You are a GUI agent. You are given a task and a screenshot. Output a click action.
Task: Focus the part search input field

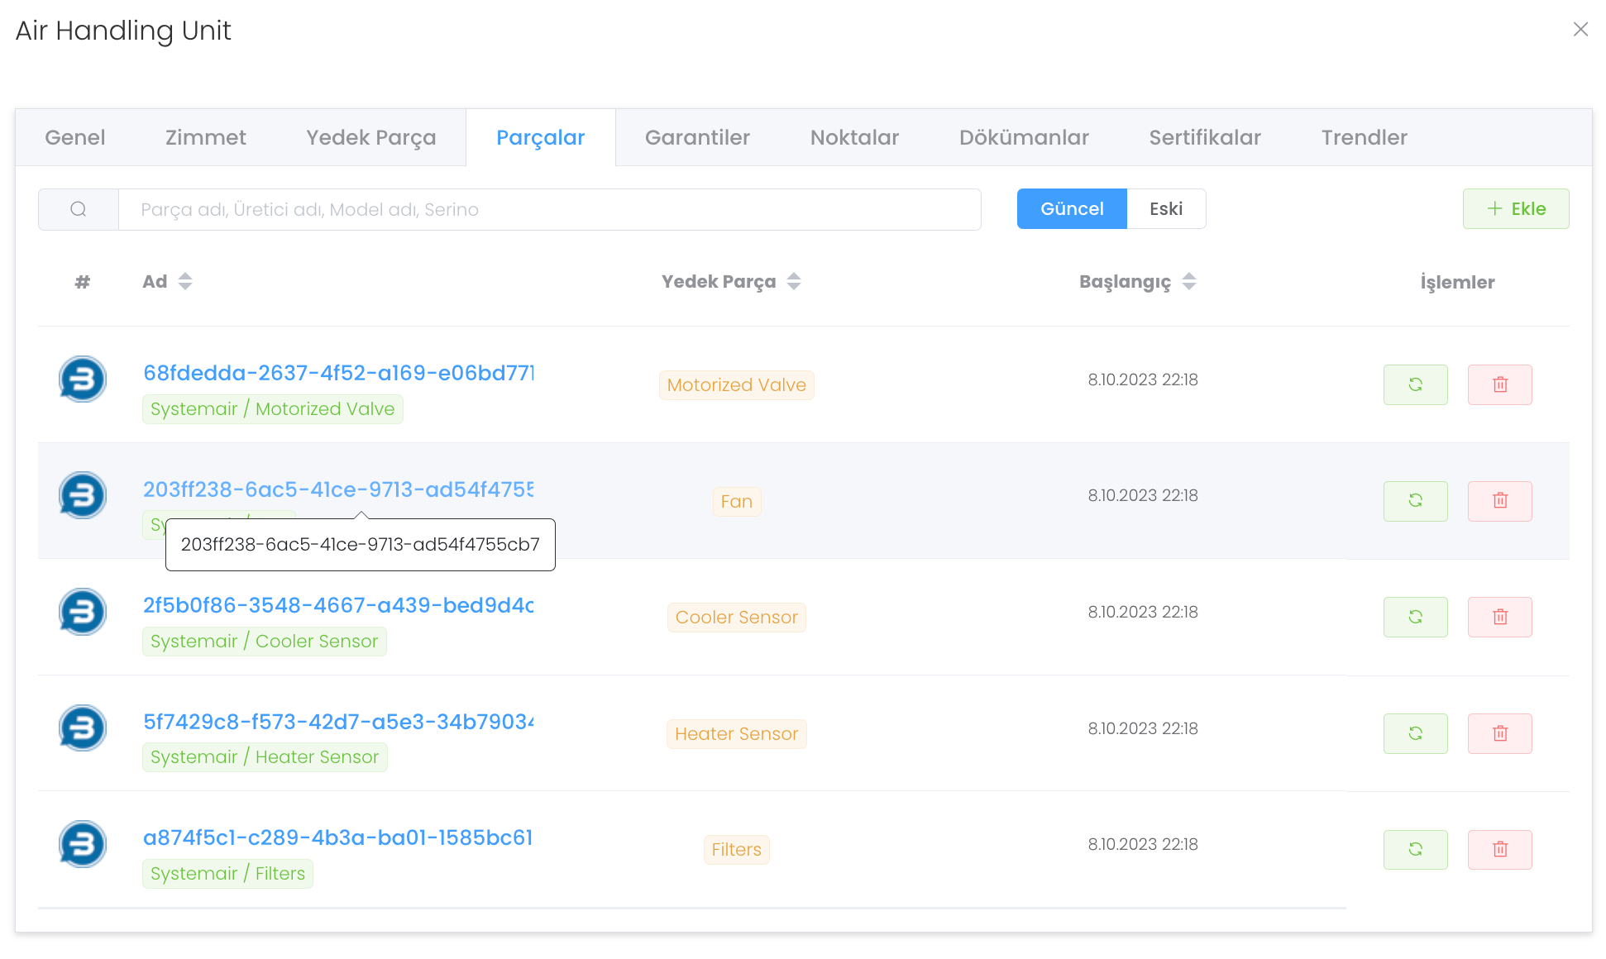(549, 209)
